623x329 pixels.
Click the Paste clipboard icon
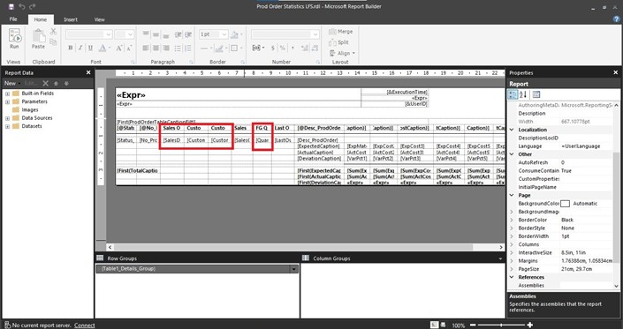tap(38, 39)
